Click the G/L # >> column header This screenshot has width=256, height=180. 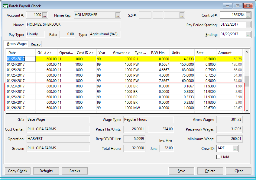46,53
